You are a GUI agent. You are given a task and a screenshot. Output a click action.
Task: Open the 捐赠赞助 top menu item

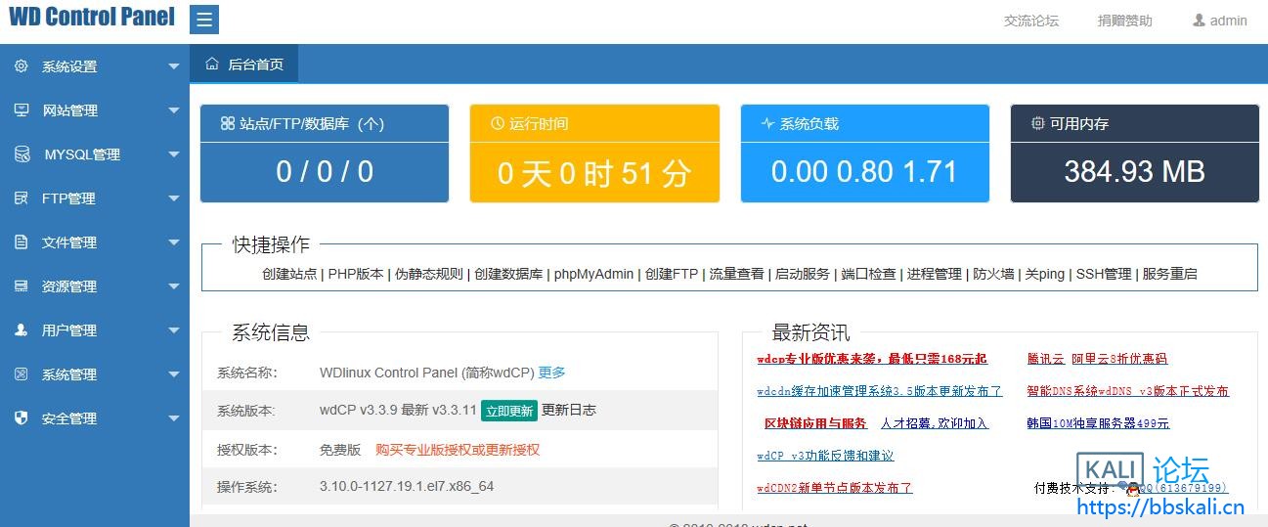click(x=1124, y=21)
